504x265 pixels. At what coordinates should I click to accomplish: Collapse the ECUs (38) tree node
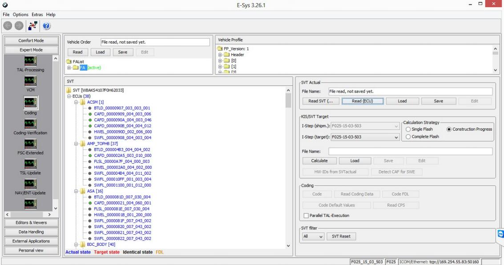69,96
